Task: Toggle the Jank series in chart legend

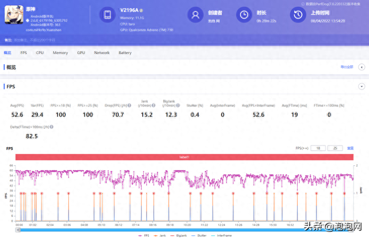Action: 160,235
